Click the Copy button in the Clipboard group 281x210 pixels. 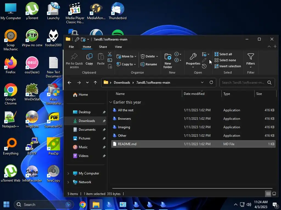[89, 59]
